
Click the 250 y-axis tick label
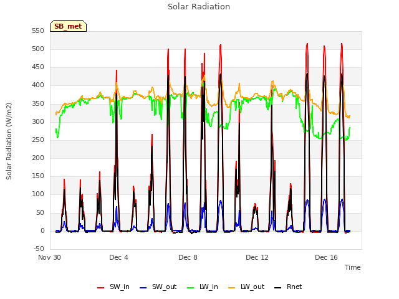38,140
